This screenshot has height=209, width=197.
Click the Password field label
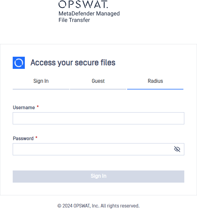tap(23, 139)
